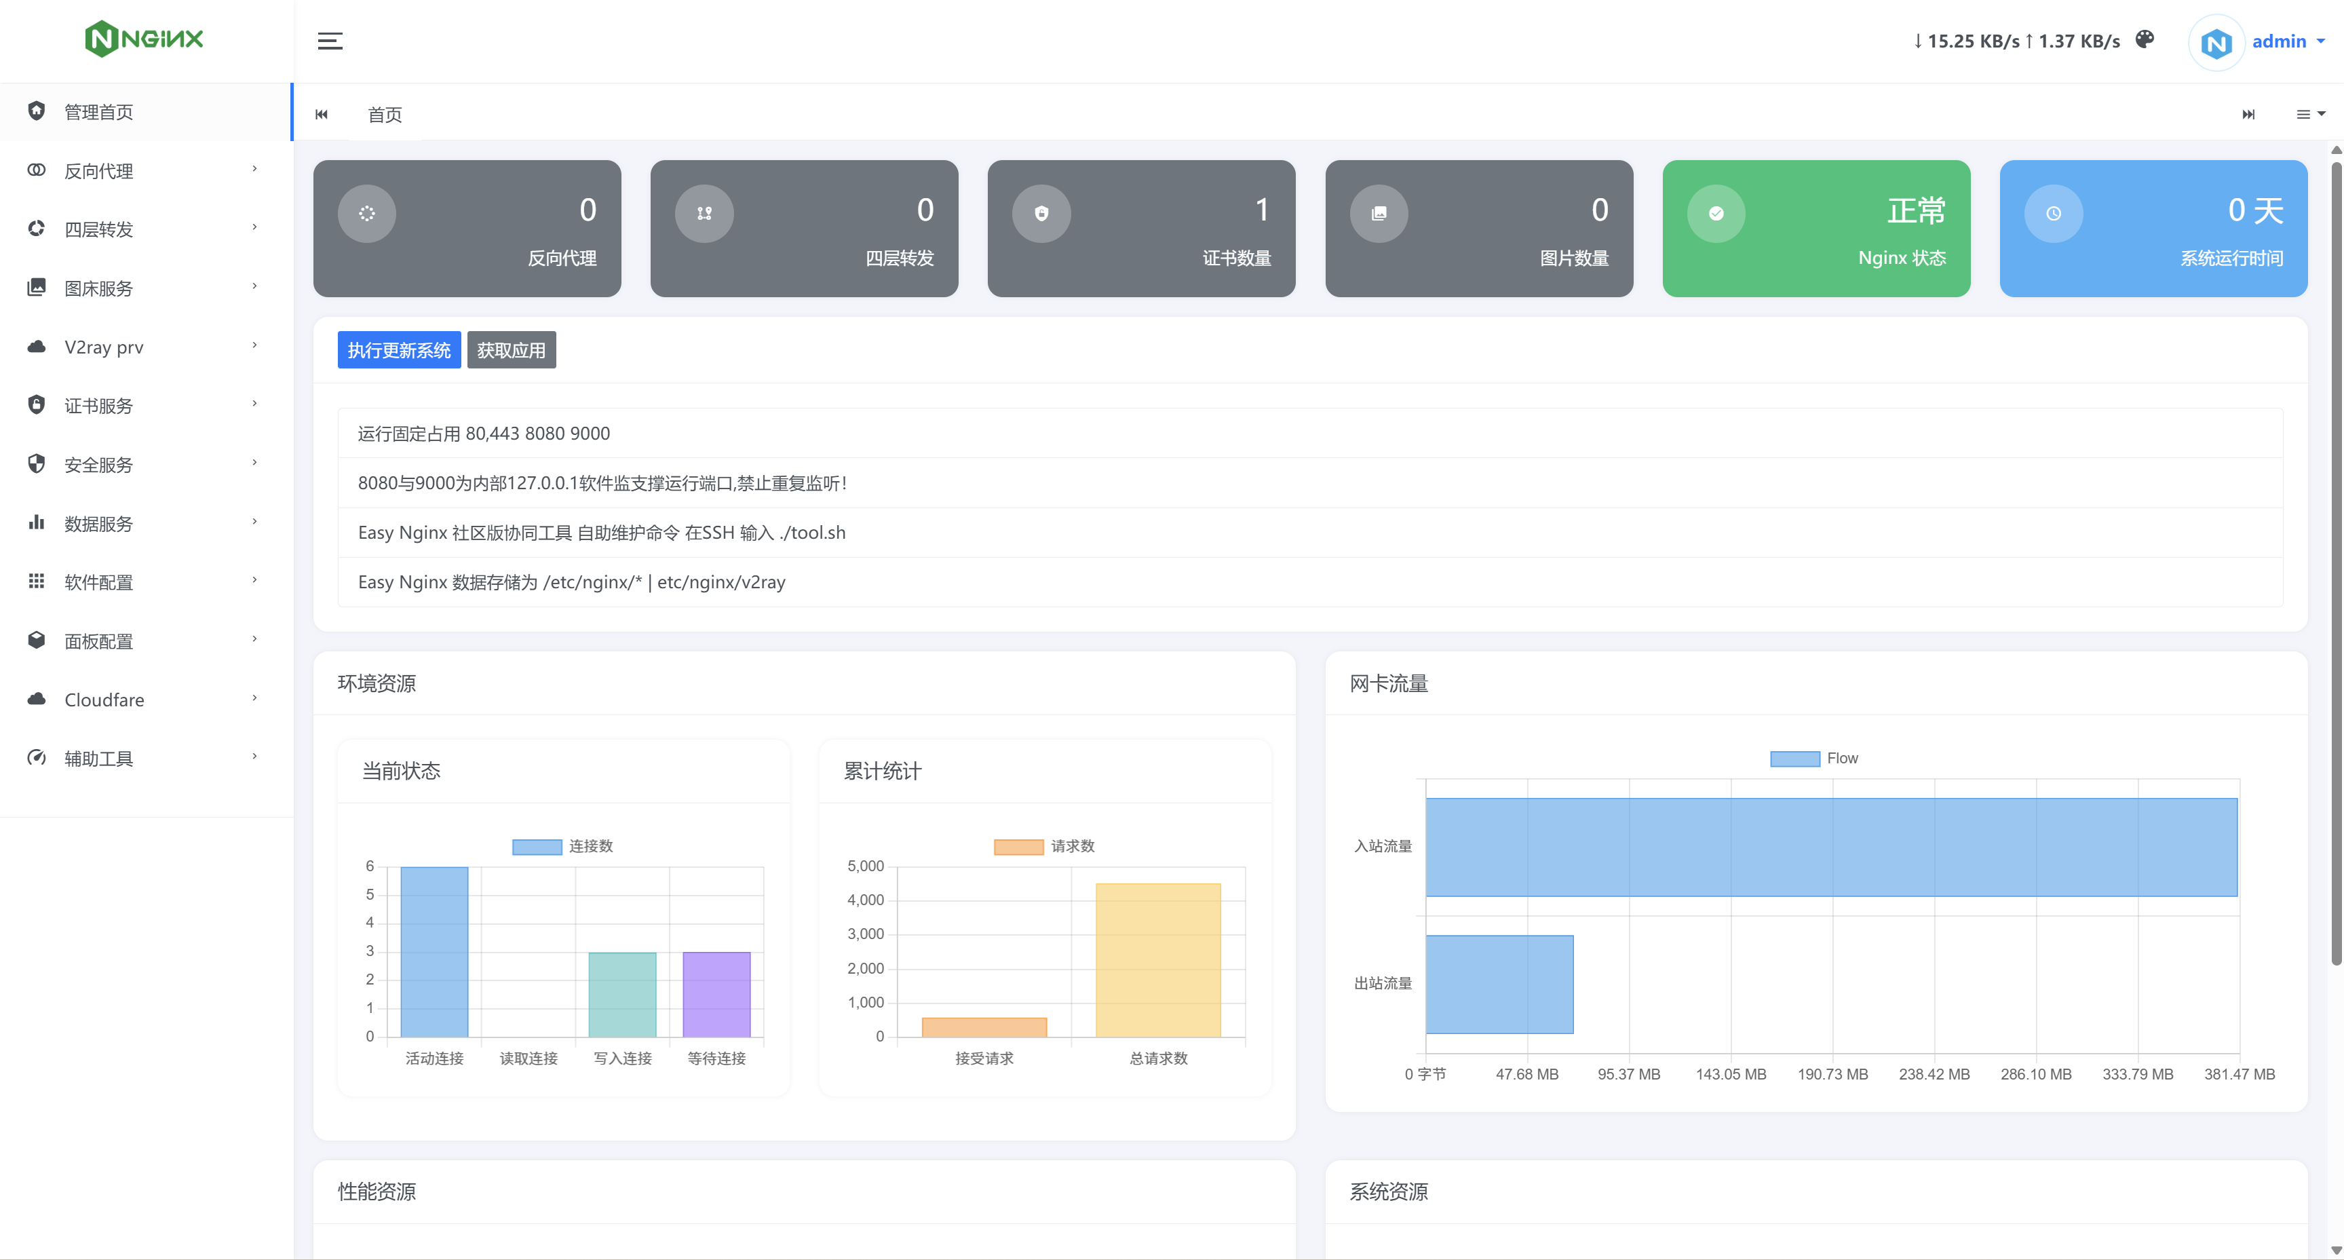The image size is (2344, 1260).
Task: Click the 图床服务 image icon
Action: pyautogui.click(x=37, y=288)
